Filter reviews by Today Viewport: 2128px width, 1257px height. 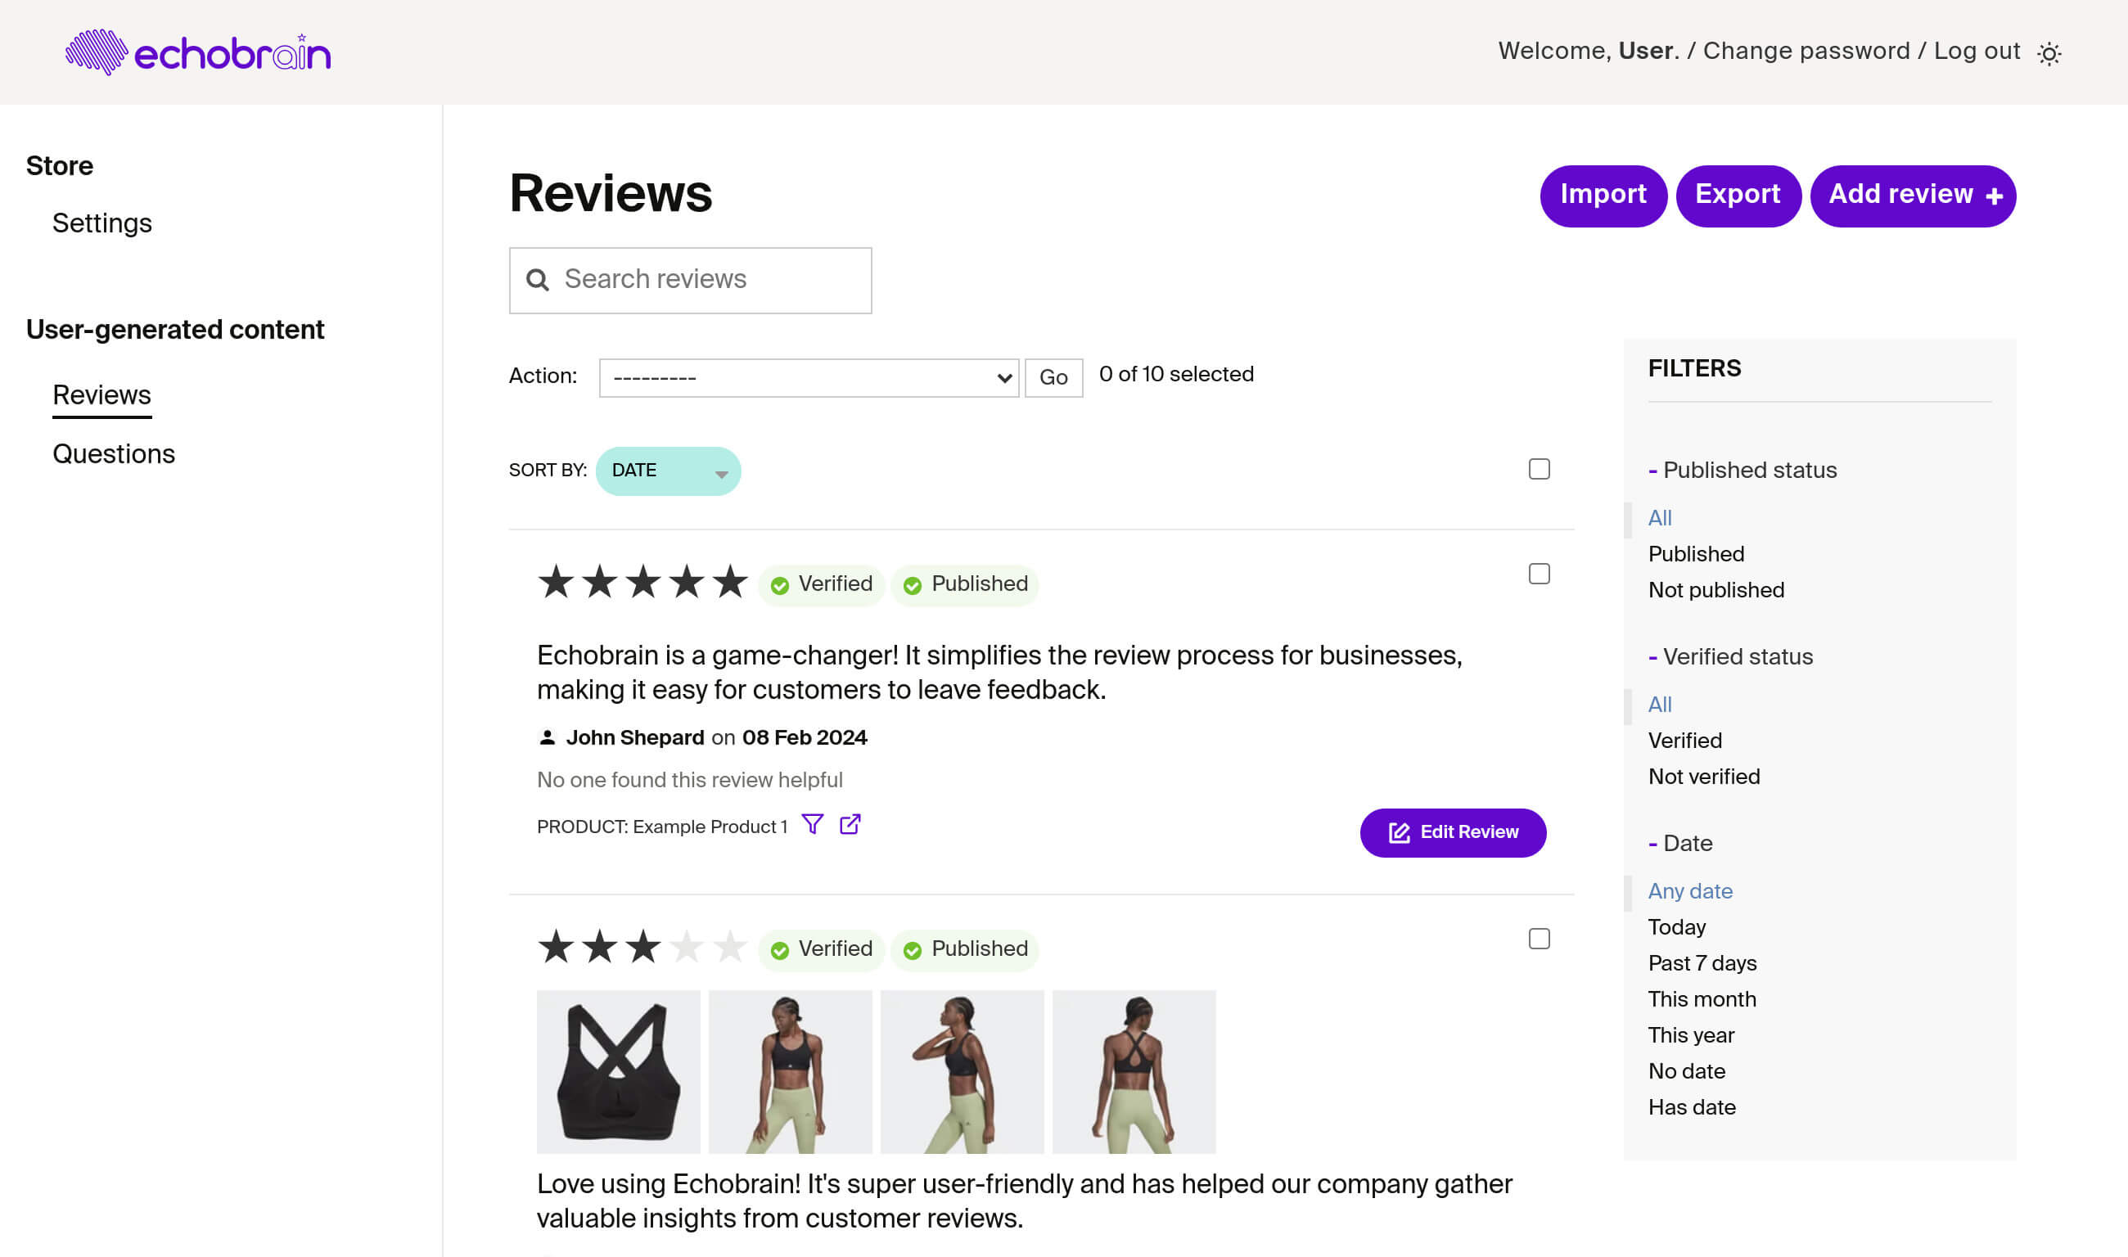[x=1676, y=927]
